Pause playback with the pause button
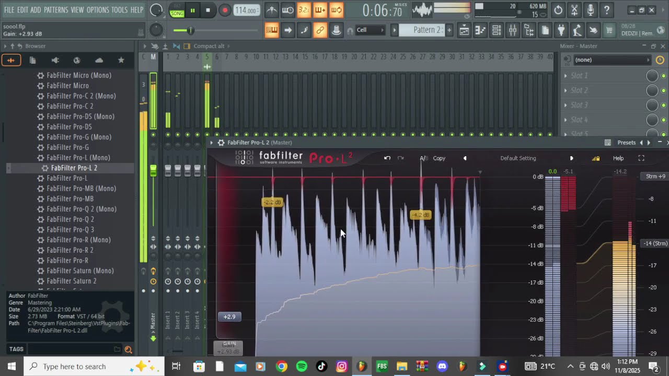Viewport: 669px width, 376px height. [192, 10]
